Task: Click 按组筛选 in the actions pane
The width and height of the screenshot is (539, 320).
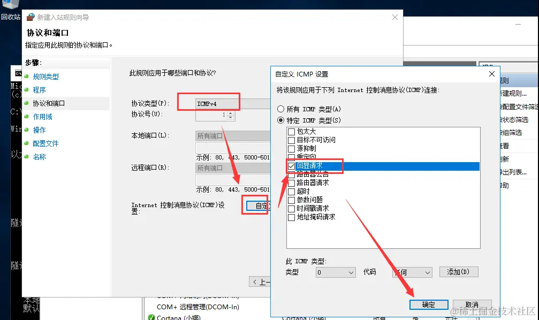Action: pyautogui.click(x=511, y=132)
